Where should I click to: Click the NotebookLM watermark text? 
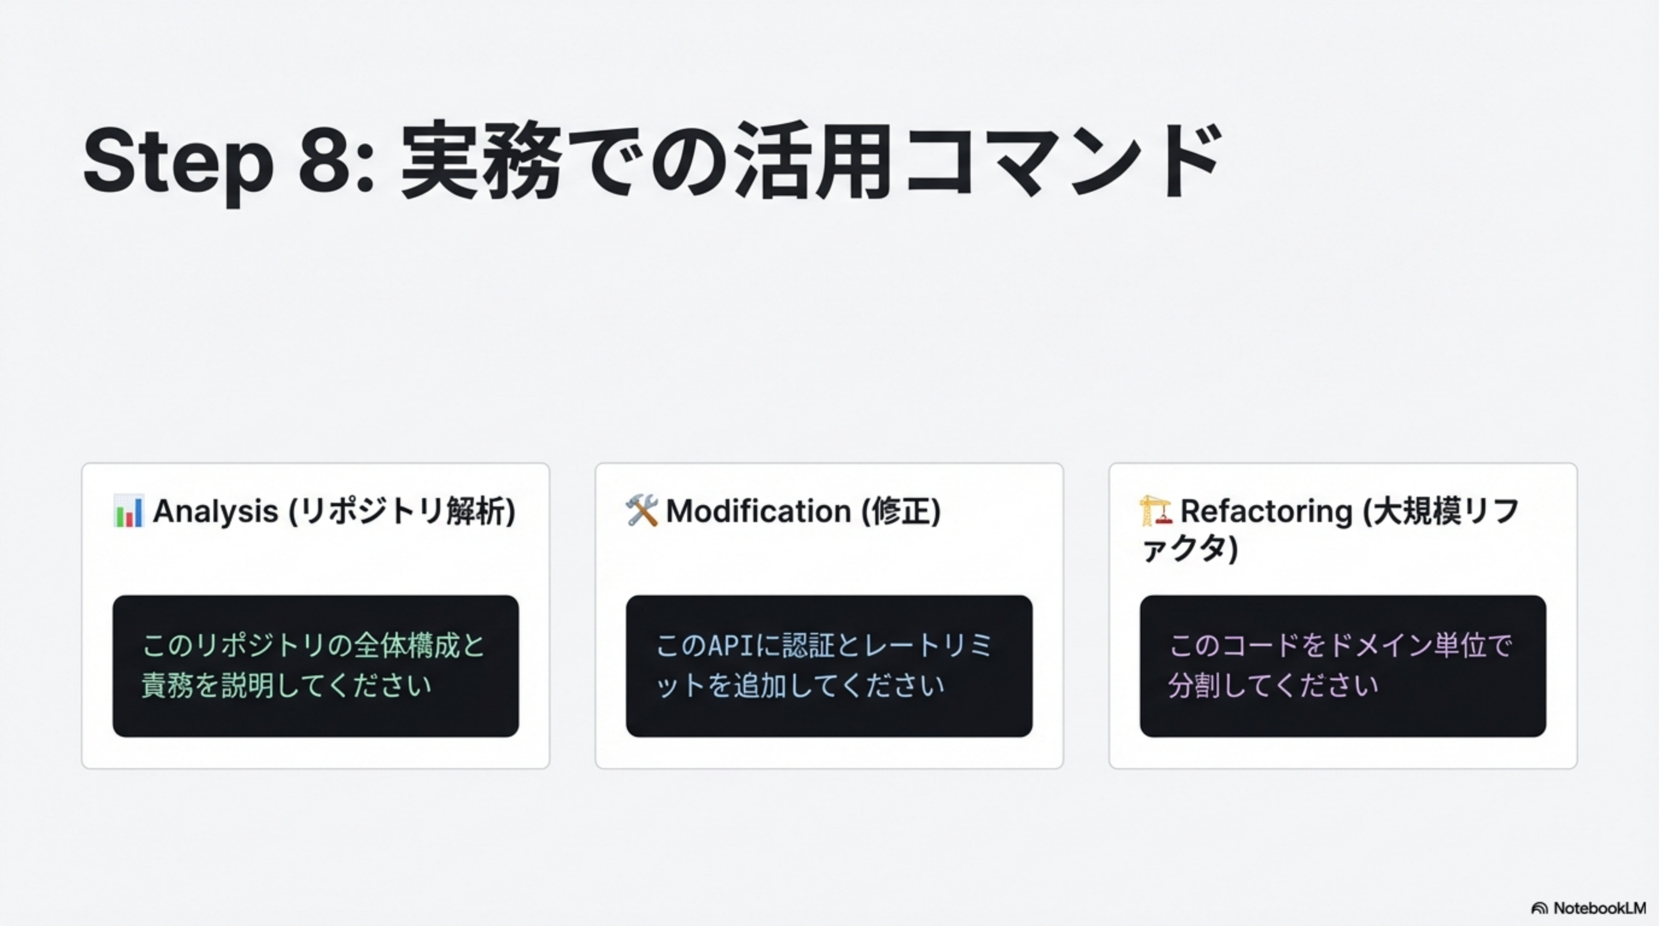pos(1599,908)
